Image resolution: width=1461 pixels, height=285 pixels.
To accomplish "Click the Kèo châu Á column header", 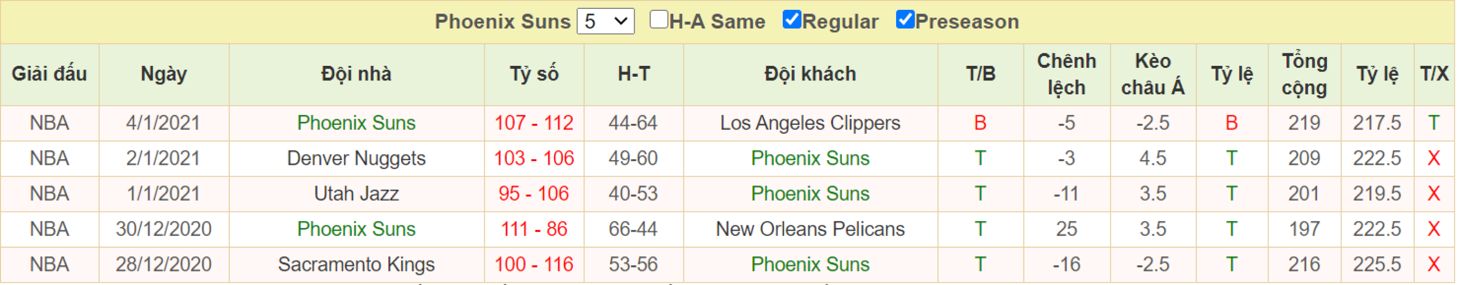I will (1152, 74).
